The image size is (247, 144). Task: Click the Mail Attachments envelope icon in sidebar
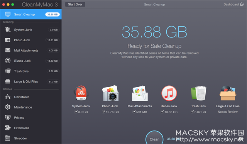click(8, 50)
